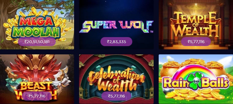Open the Temple of Wealth game tile
The height and width of the screenshot is (104, 233).
point(196,25)
